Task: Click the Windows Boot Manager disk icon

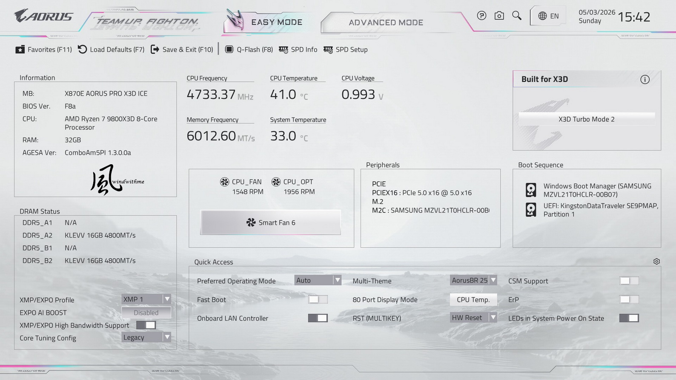Action: click(x=531, y=190)
